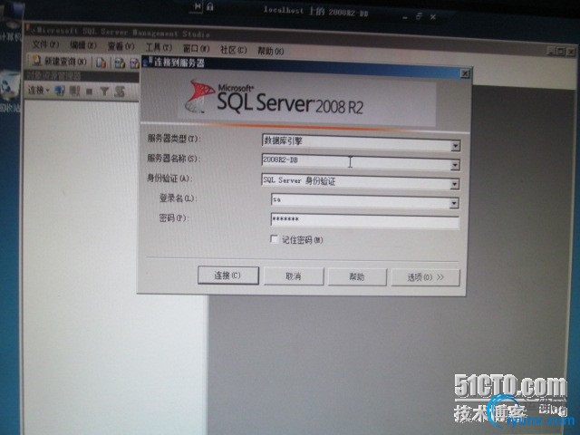The image size is (580, 435).
Task: Open the 窗口(W) menu
Action: 196,48
